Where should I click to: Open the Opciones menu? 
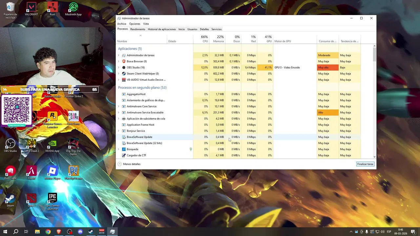(135, 24)
